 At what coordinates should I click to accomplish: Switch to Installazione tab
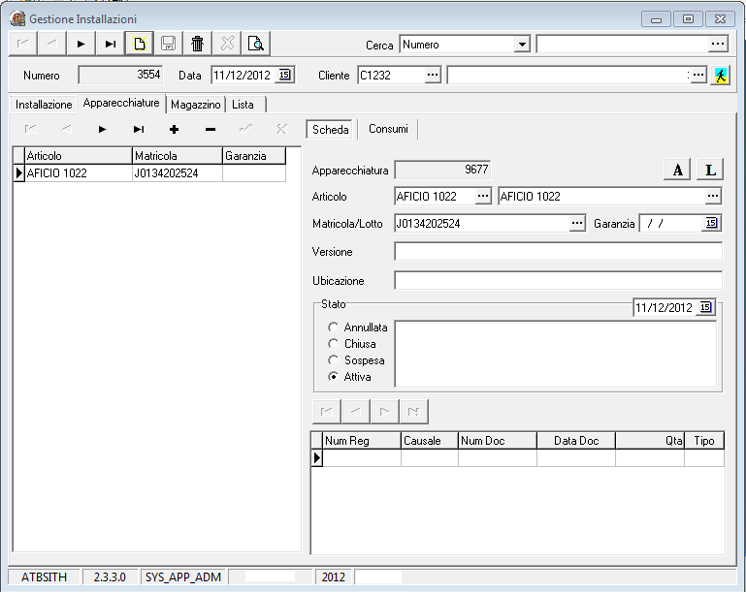coord(44,105)
